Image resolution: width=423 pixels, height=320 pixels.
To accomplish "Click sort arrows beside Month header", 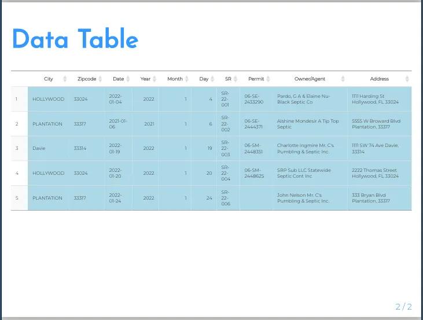I will (187, 79).
